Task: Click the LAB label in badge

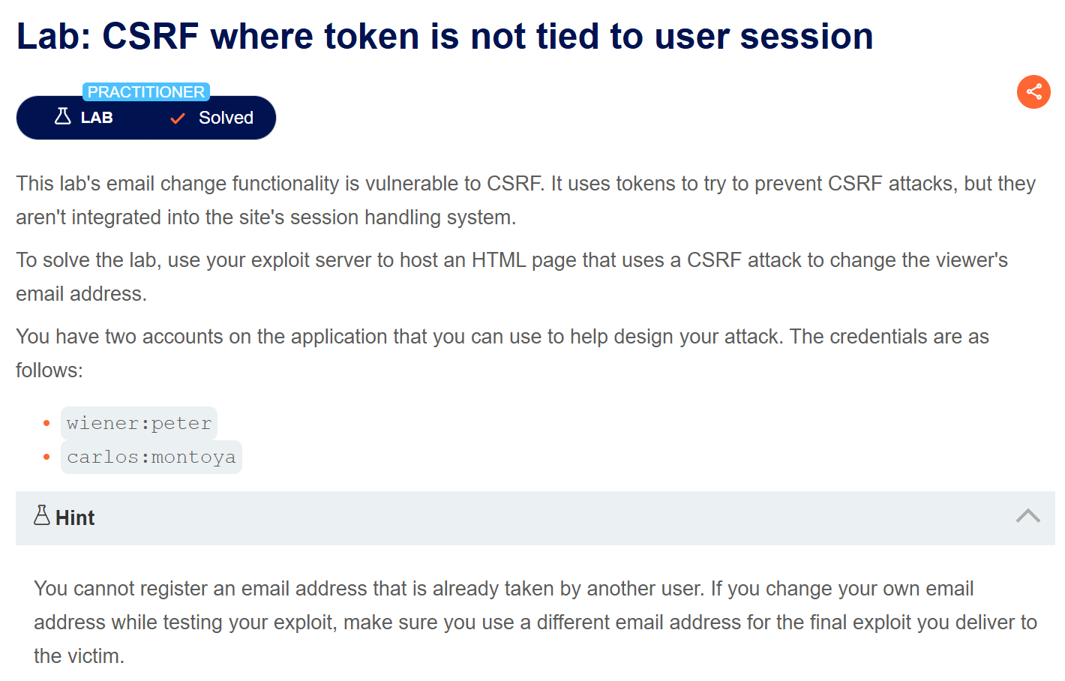Action: (x=97, y=118)
